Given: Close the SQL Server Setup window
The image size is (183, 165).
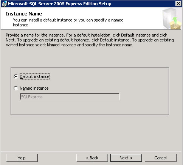Looking at the screenshot, I should [178, 4].
